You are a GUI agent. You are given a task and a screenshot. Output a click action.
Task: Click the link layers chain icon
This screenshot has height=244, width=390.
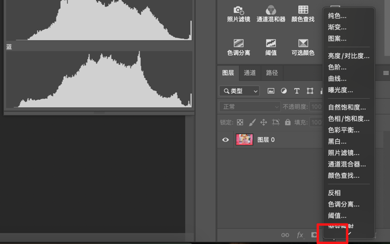click(285, 235)
